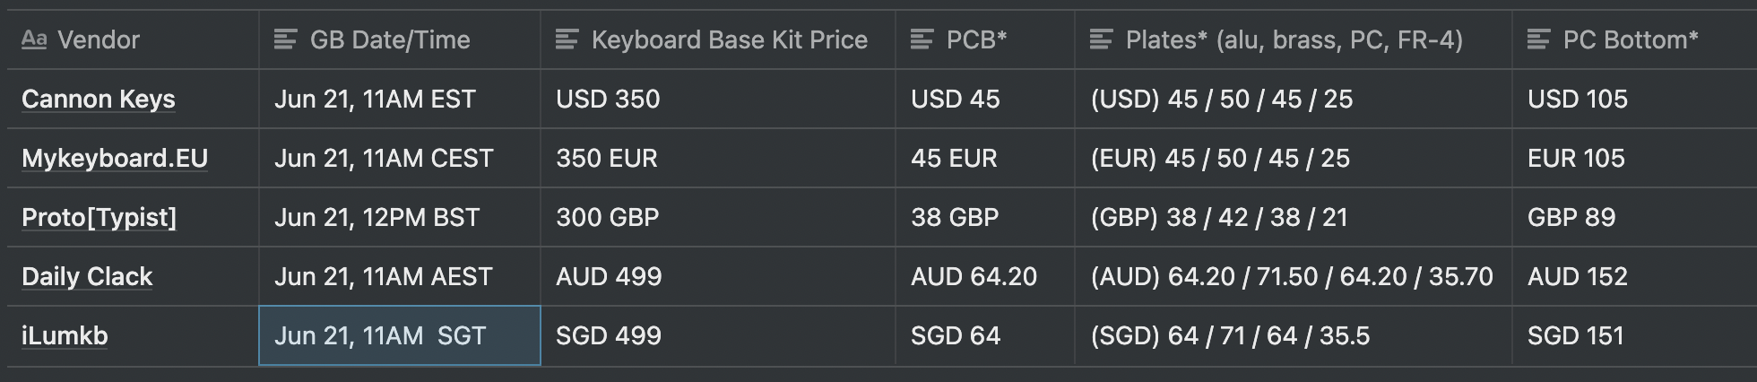Screen dimensions: 1757x382
Task: Open the Keyboard Base Kit Price header menu
Action: [x=729, y=39]
